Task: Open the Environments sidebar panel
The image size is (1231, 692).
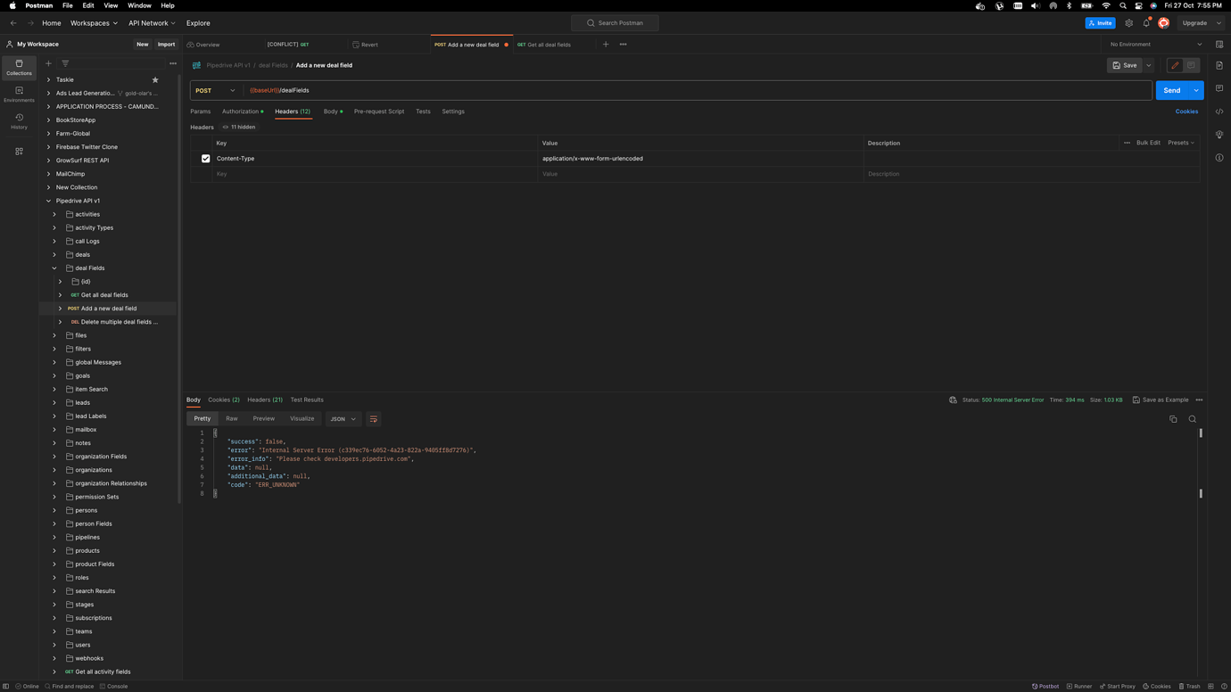Action: coord(19,94)
